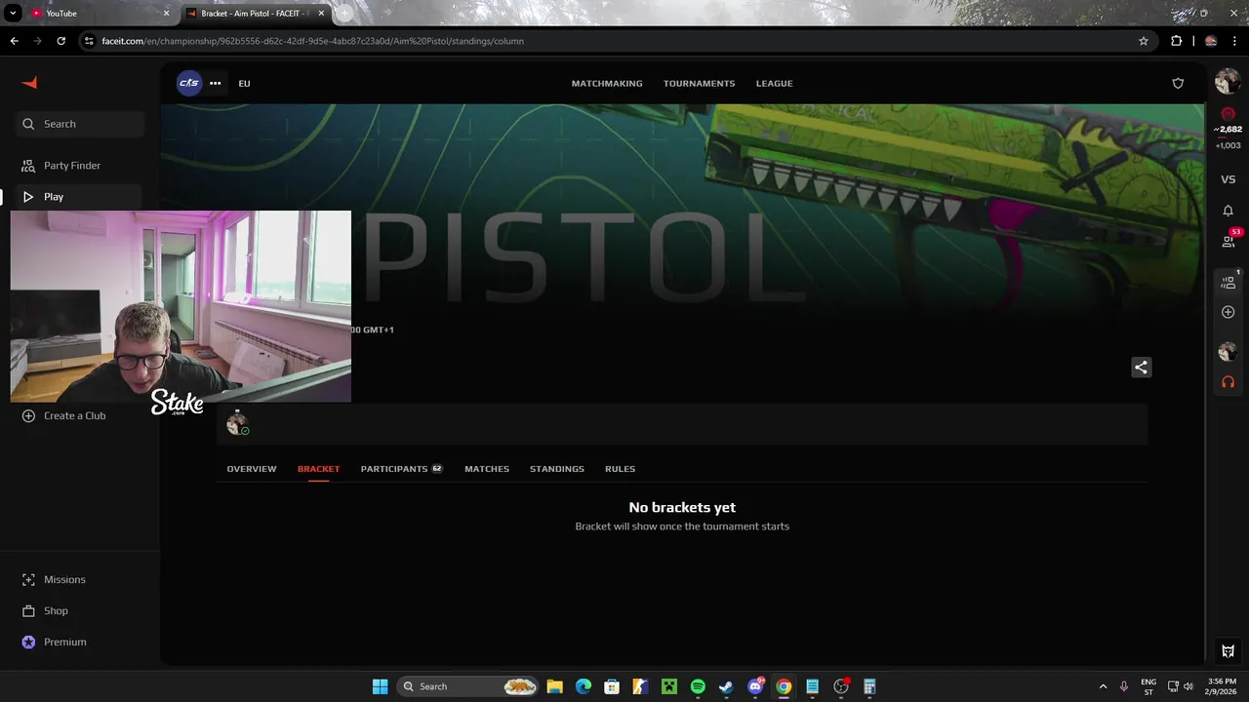Open the Tournaments menu
Image resolution: width=1249 pixels, height=702 pixels.
(x=699, y=83)
